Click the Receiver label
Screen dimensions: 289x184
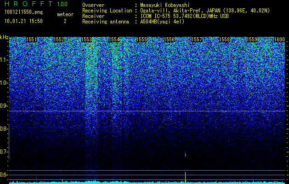93,16
